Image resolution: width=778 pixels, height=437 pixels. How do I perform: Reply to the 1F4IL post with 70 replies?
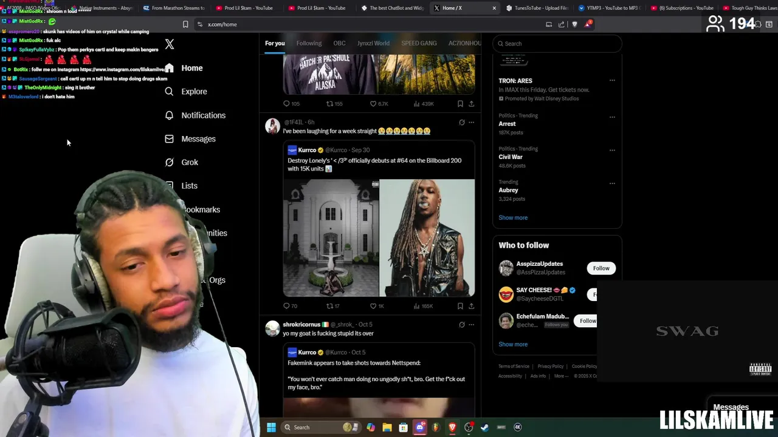(290, 306)
